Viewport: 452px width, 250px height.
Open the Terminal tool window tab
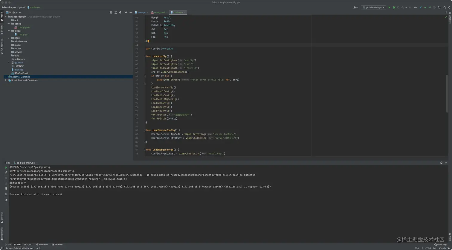tap(57, 245)
